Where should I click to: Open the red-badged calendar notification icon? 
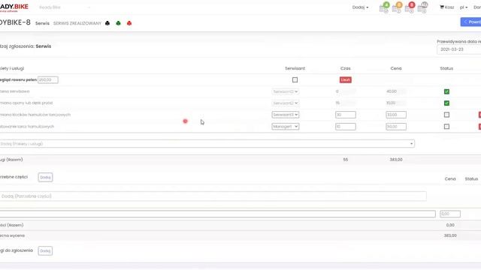(x=410, y=7)
